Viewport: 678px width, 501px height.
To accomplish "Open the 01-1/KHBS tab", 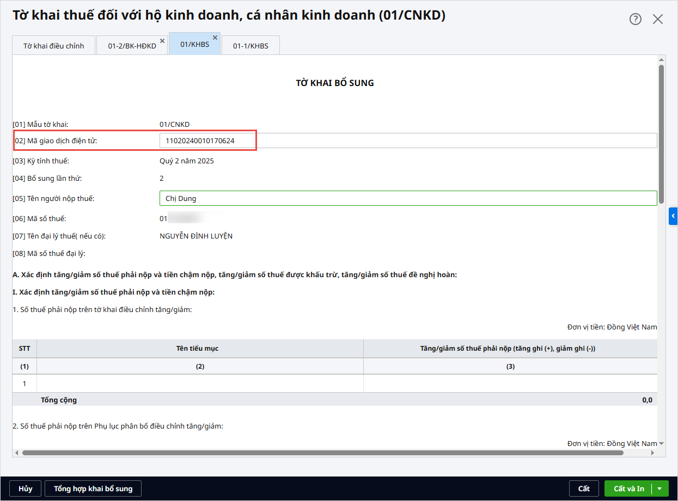I will pyautogui.click(x=251, y=46).
